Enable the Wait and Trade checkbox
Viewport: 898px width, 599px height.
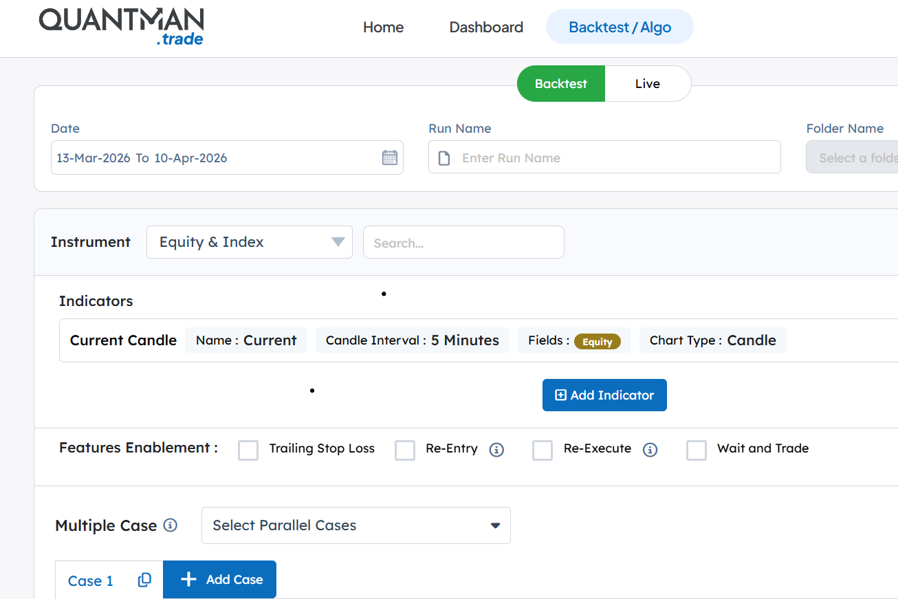click(697, 450)
